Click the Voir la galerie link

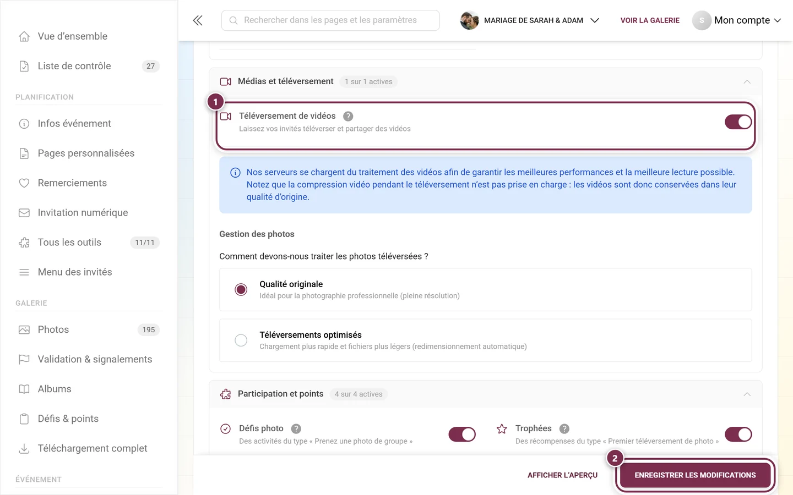tap(650, 20)
